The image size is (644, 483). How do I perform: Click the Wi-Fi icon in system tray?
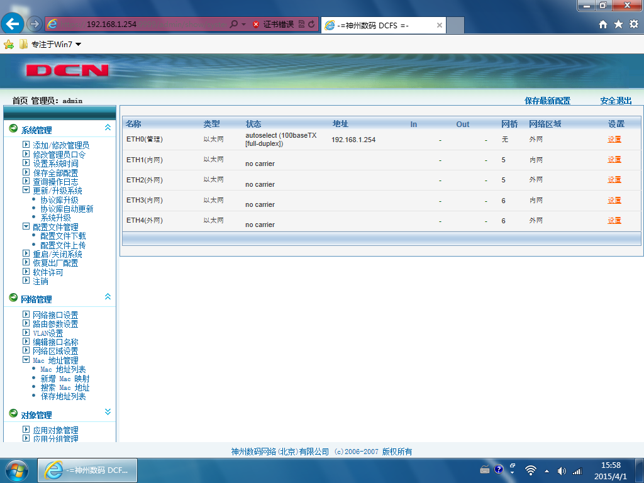click(x=531, y=470)
